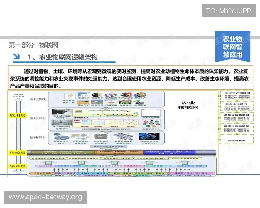Click the 数字生活物联网 dashed box
This screenshot has height=208, width=260.
tap(237, 128)
